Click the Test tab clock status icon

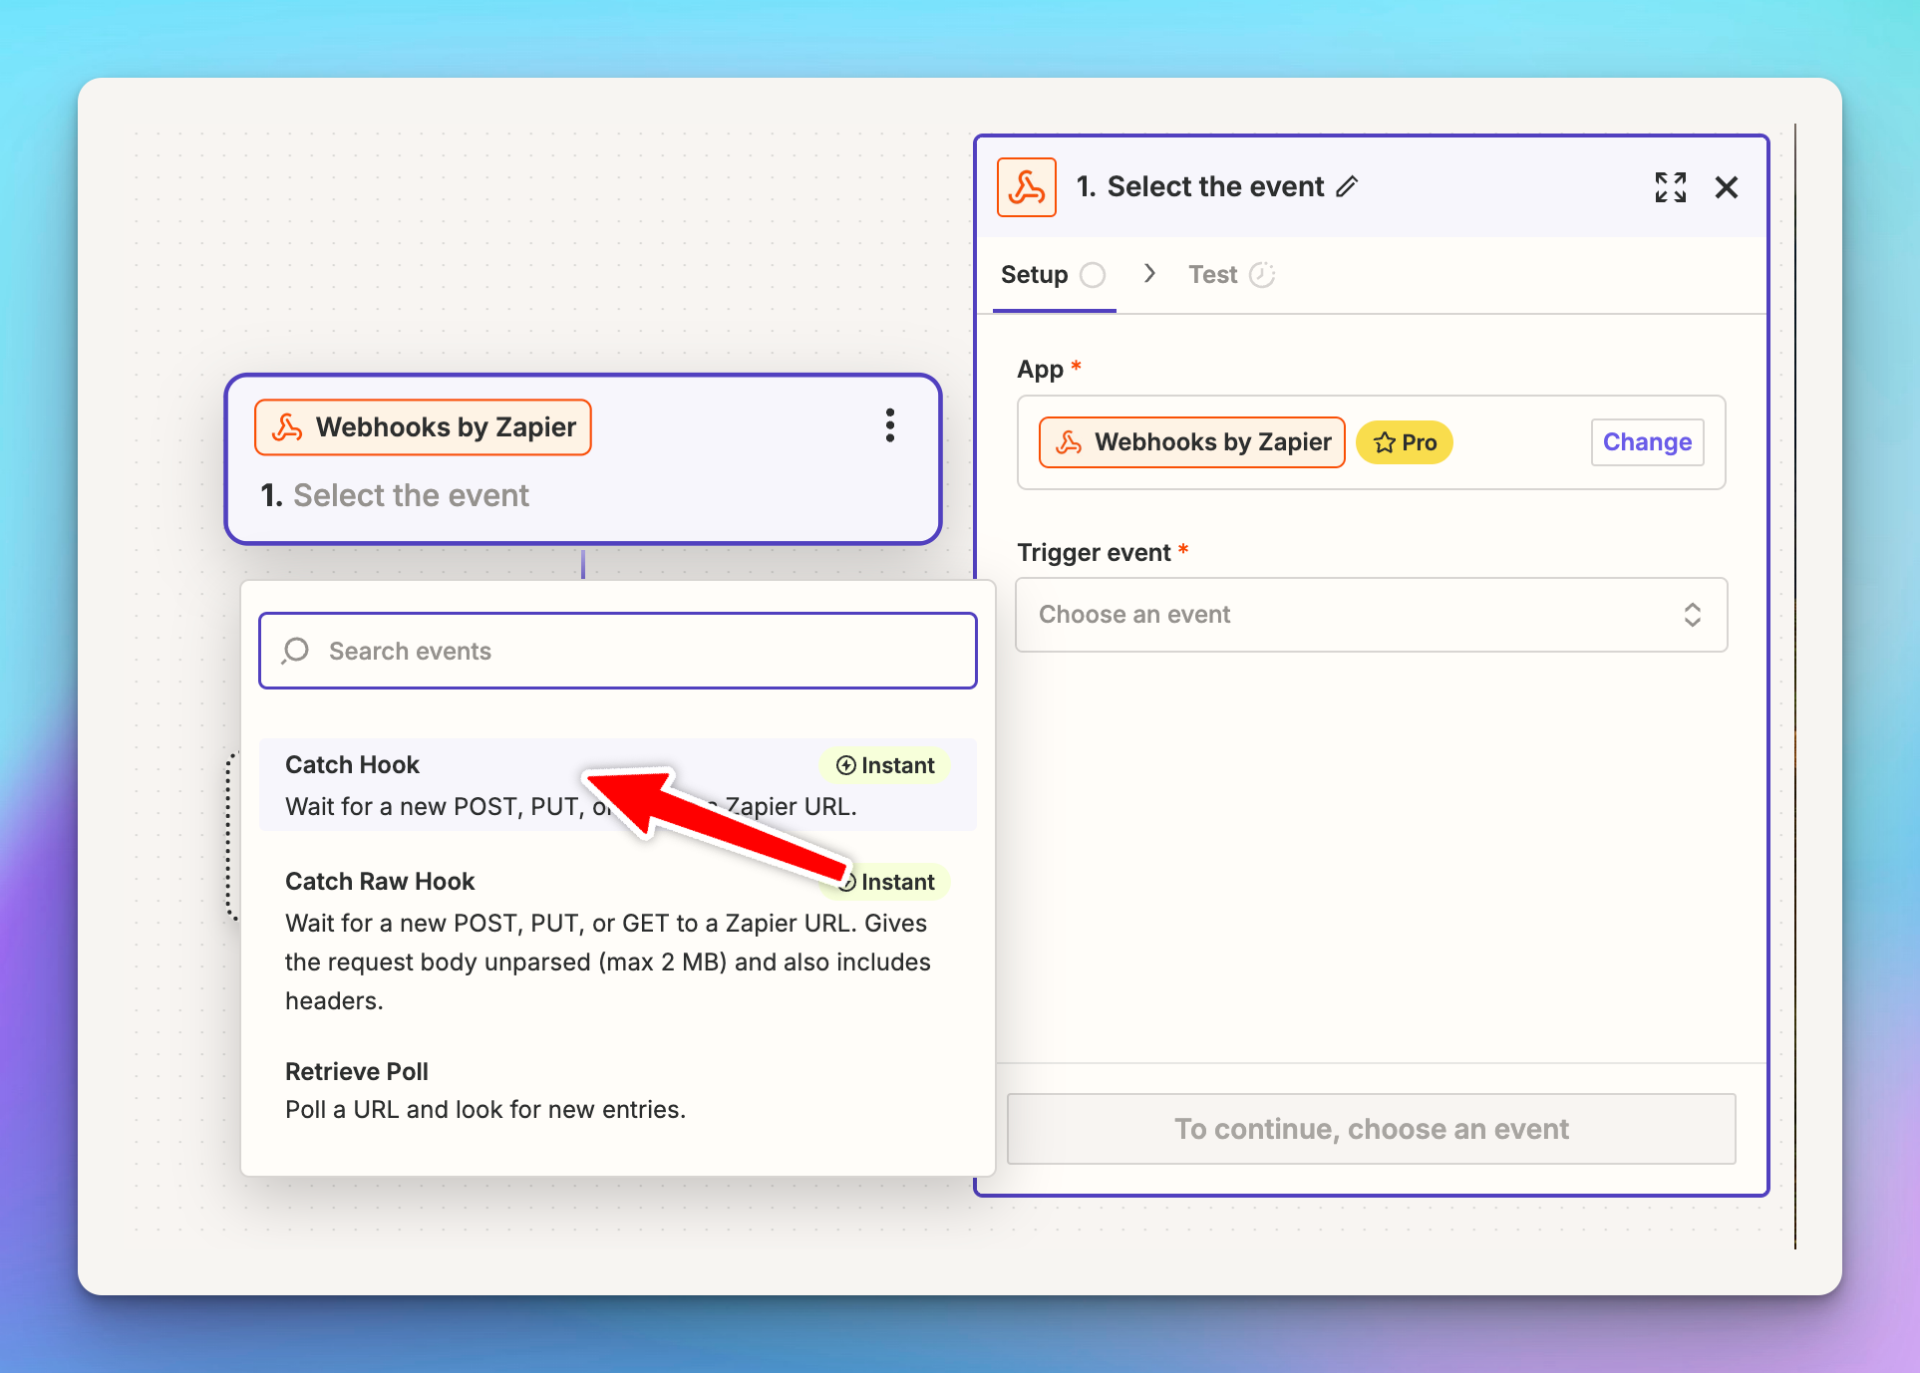pyautogui.click(x=1262, y=275)
